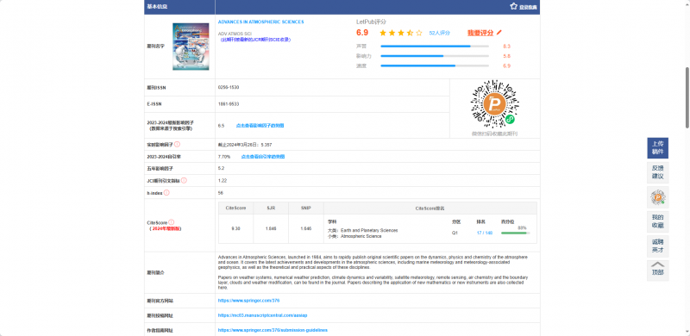Open 诚聘英才 in the sidebar
This screenshot has width=690, height=336.
point(658,246)
